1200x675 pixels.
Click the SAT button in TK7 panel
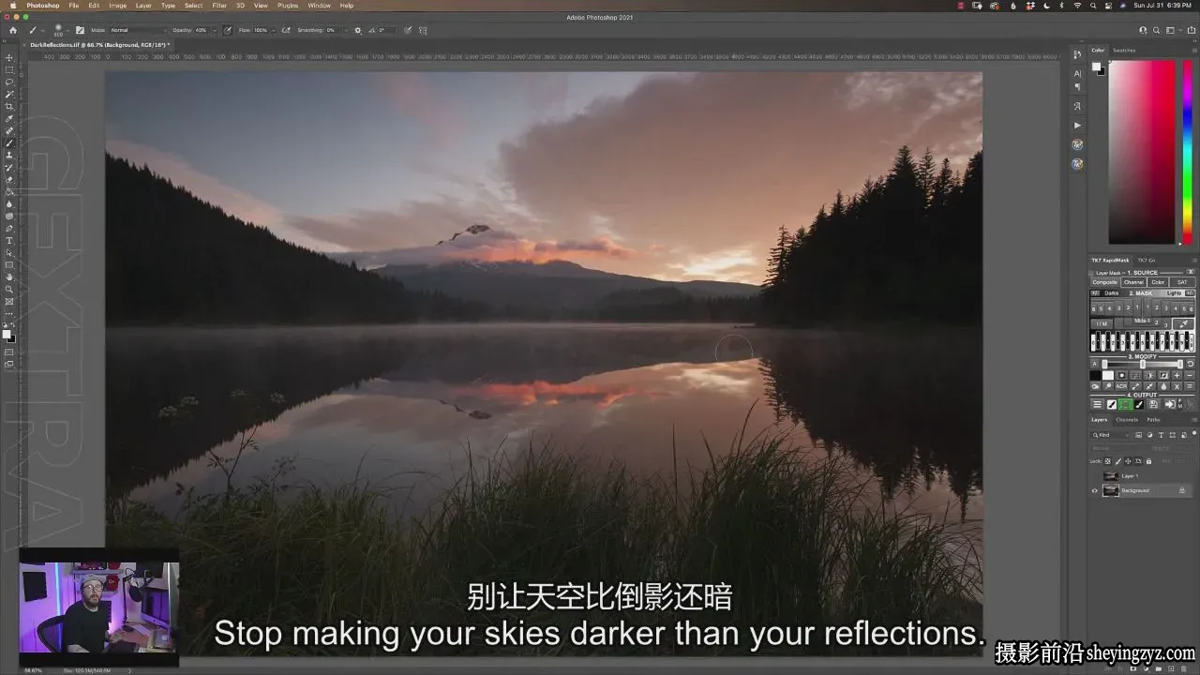1182,282
